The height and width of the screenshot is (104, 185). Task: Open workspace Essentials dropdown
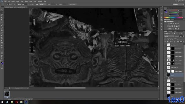point(178,4)
